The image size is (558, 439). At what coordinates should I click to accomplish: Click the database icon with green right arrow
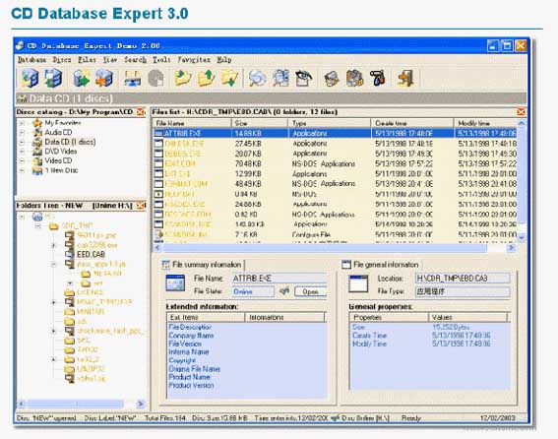[x=82, y=78]
